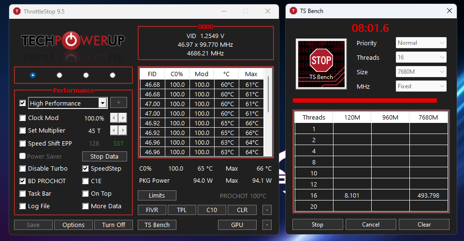Click the °C column header
The height and width of the screenshot is (241, 464).
[x=226, y=74]
